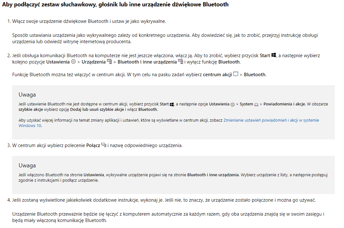344x228 pixels.
Task: Click the Windows Start logo in step 2
Action: click(x=273, y=55)
